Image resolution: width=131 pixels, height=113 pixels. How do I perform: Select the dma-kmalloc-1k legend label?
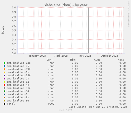point(18,72)
